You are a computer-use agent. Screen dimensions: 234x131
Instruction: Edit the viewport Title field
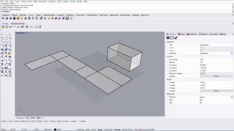[x=216, y=45]
